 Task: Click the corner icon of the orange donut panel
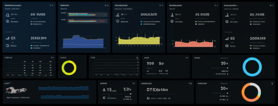point(272,84)
